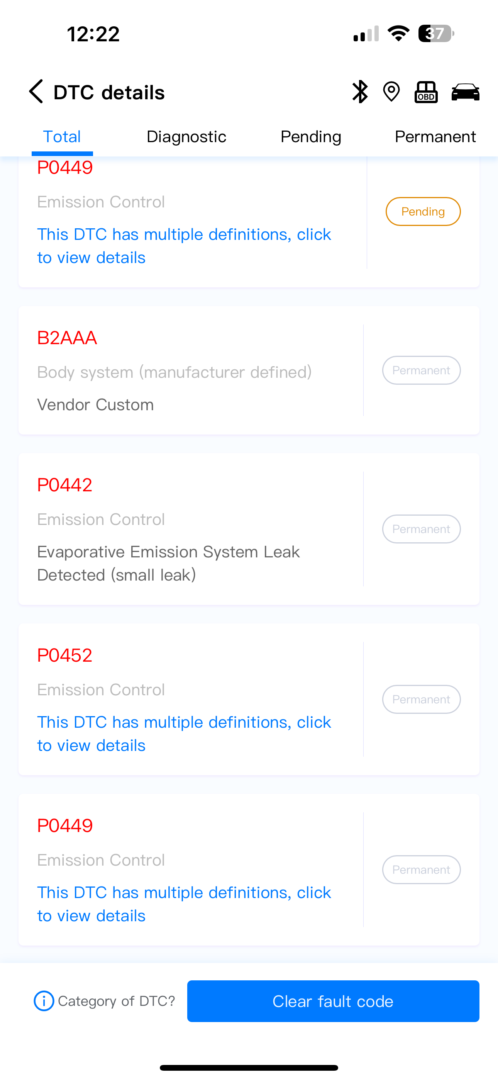Clear fault code button

tap(333, 1001)
